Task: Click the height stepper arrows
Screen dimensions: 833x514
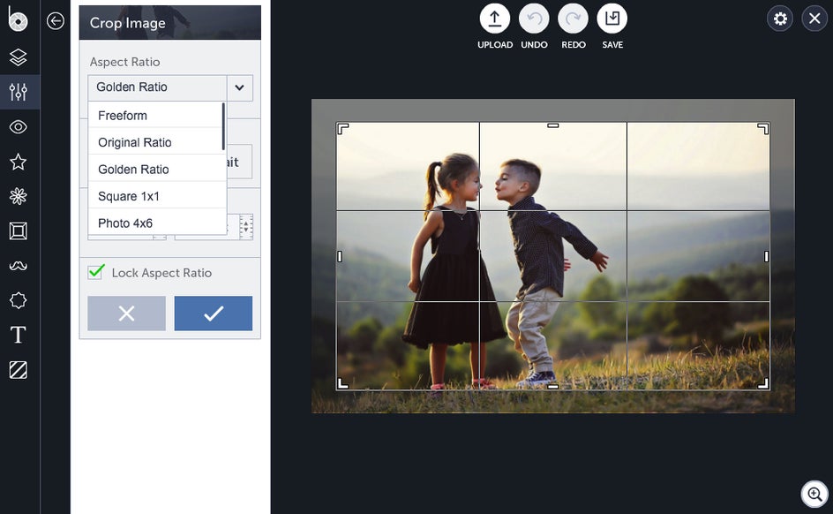Action: tap(246, 227)
